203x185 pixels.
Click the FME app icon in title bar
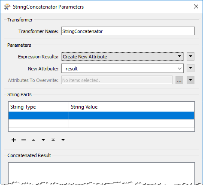pos(7,7)
